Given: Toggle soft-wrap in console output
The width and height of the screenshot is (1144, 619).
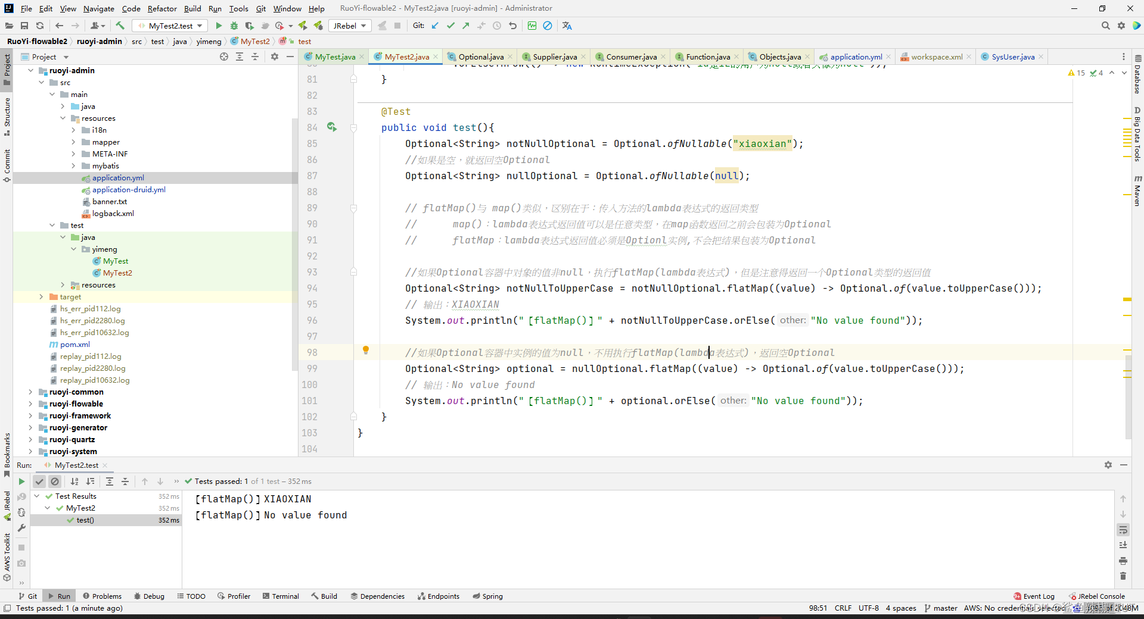Looking at the screenshot, I should pyautogui.click(x=1123, y=530).
